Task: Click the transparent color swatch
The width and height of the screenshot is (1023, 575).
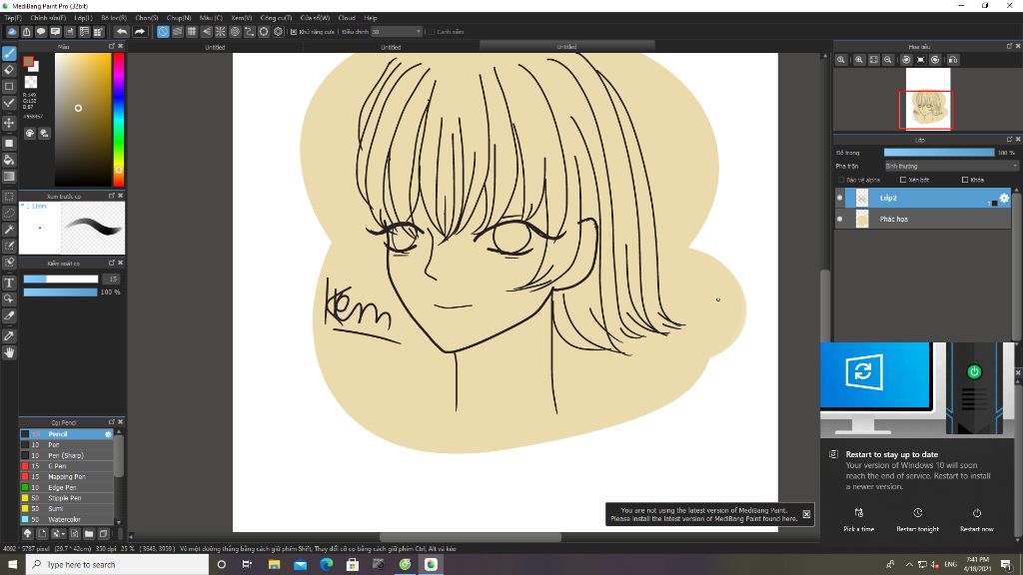Action: tap(31, 82)
